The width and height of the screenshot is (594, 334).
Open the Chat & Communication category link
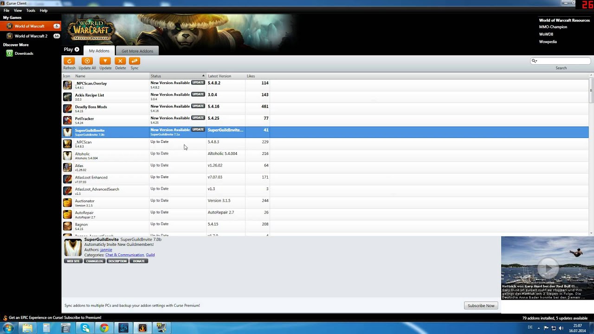click(125, 255)
